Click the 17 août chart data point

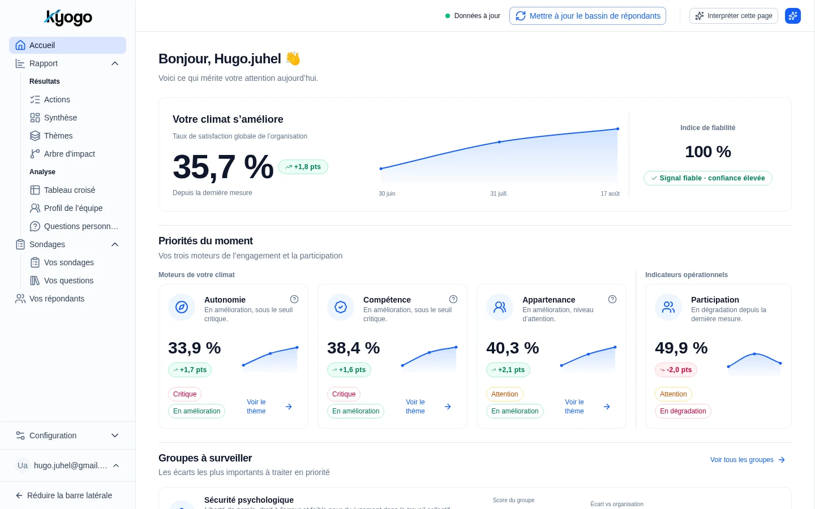click(617, 129)
